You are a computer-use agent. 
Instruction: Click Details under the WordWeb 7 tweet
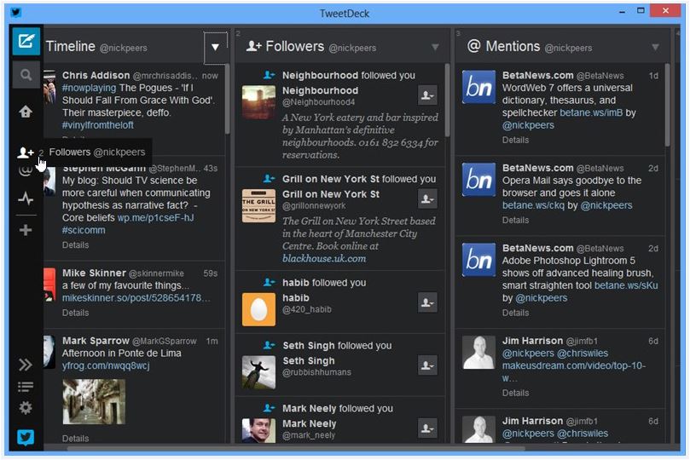[x=516, y=141]
